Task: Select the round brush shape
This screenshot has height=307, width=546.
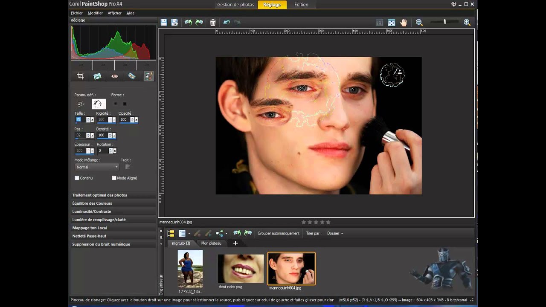Action: point(115,104)
